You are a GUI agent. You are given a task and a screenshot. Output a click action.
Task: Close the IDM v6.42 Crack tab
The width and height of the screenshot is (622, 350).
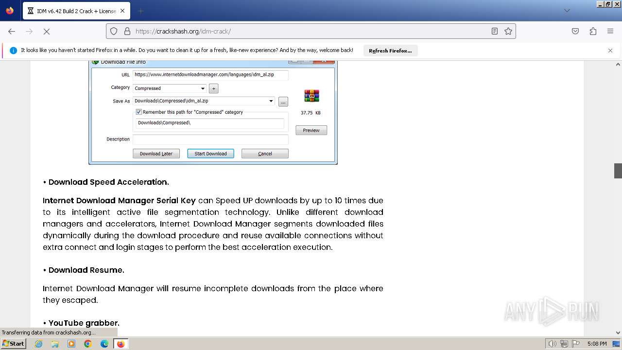(122, 11)
